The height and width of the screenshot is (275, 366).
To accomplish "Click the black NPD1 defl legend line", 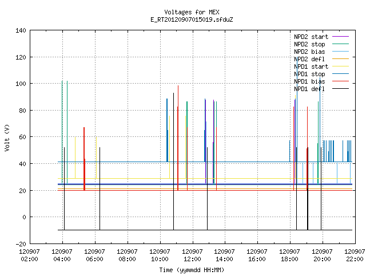I will [341, 89].
